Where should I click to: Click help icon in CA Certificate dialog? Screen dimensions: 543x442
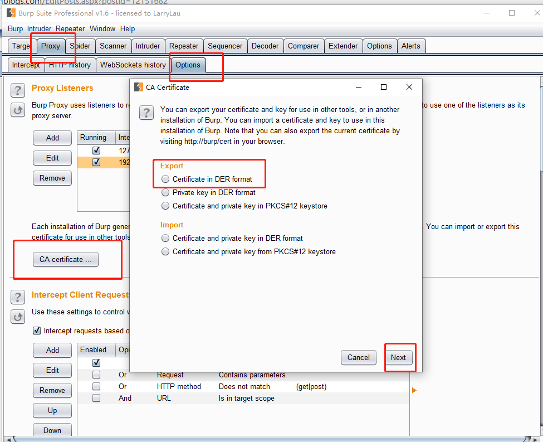click(x=146, y=113)
